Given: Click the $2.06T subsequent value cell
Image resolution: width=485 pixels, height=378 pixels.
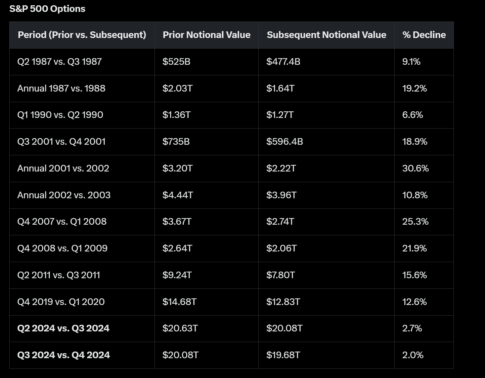Looking at the screenshot, I should (282, 248).
